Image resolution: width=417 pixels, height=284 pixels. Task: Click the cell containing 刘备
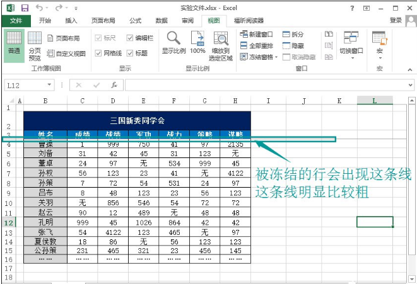pyautogui.click(x=45, y=154)
